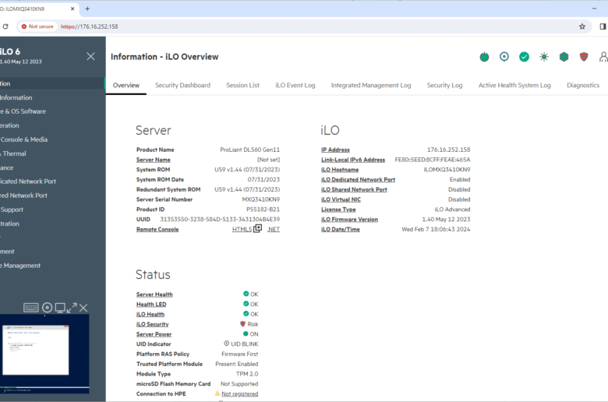Screen dimensions: 608x402
Task: Click the Server Health status link
Action: 154,294
